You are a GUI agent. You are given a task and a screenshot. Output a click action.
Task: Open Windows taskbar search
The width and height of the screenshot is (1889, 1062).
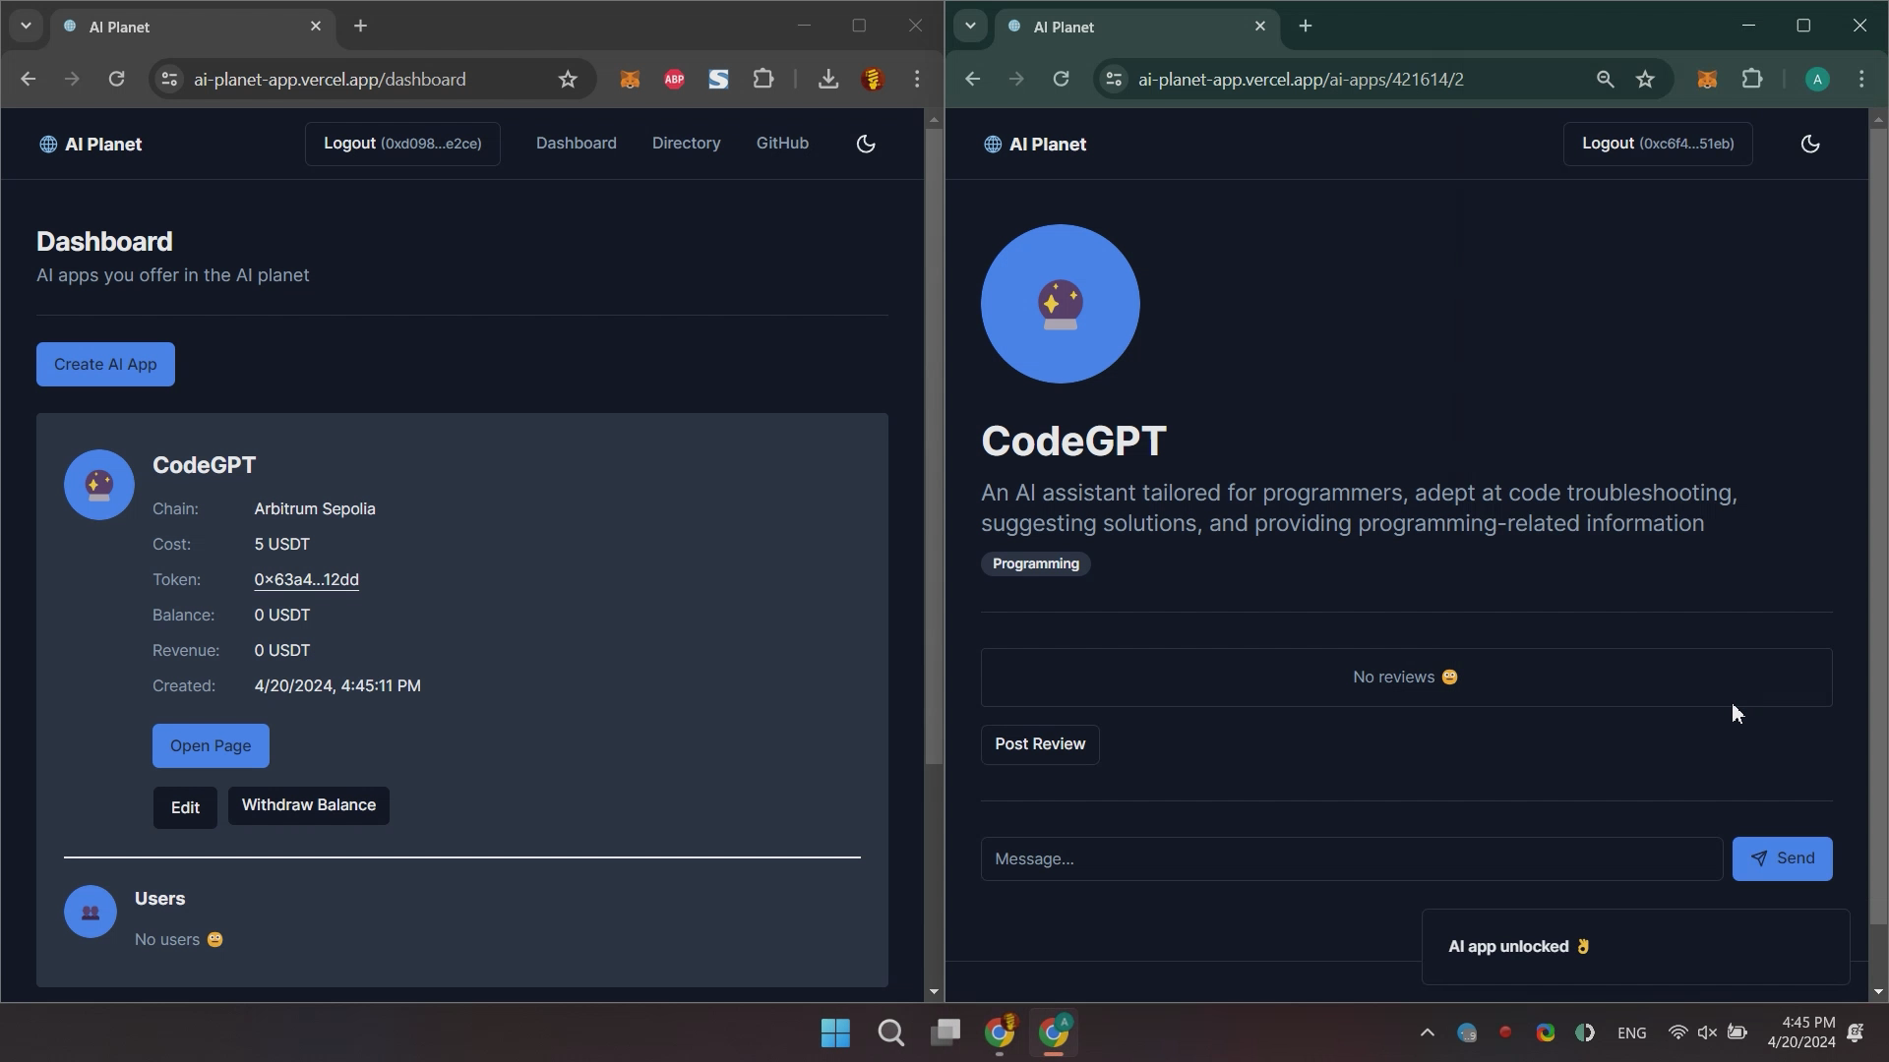coord(891,1032)
